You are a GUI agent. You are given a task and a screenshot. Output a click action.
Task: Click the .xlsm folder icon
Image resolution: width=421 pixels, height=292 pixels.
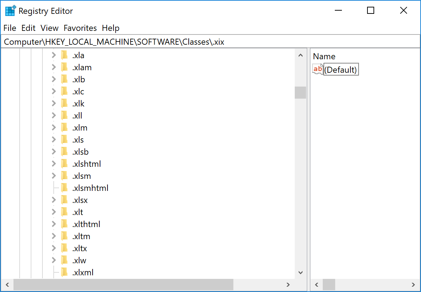64,176
